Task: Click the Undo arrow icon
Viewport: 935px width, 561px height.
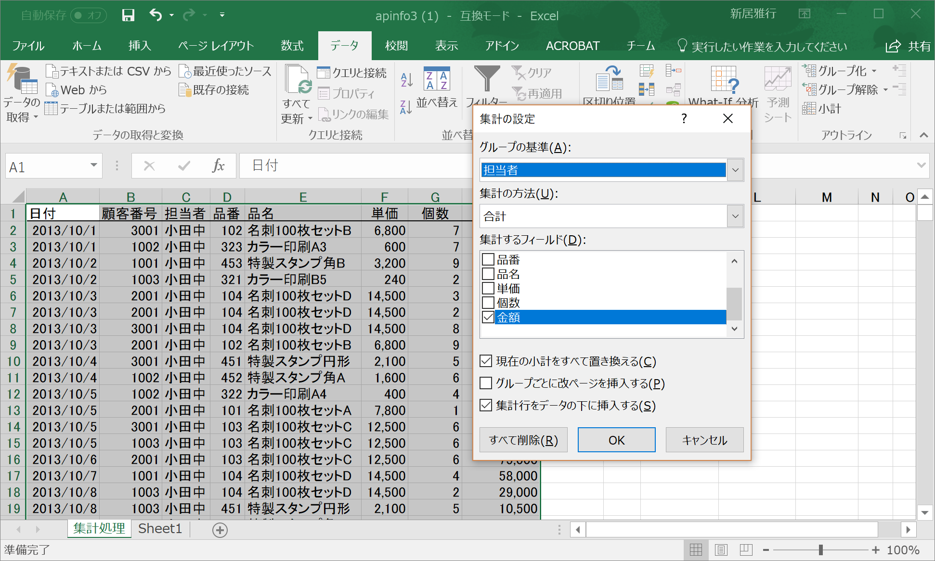Action: point(156,15)
